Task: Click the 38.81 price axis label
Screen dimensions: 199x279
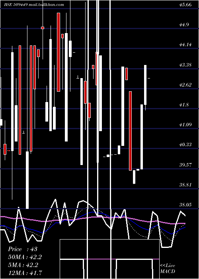Action: 185,185
